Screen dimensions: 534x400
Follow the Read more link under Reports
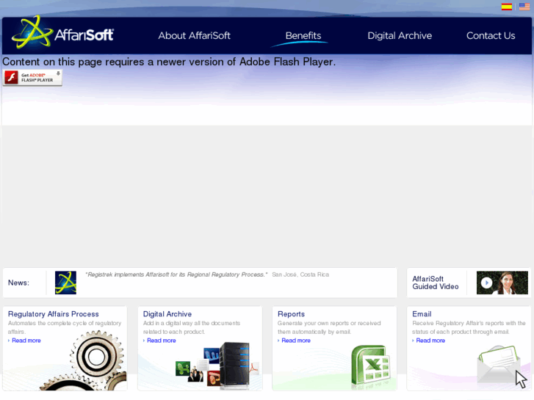pos(295,341)
